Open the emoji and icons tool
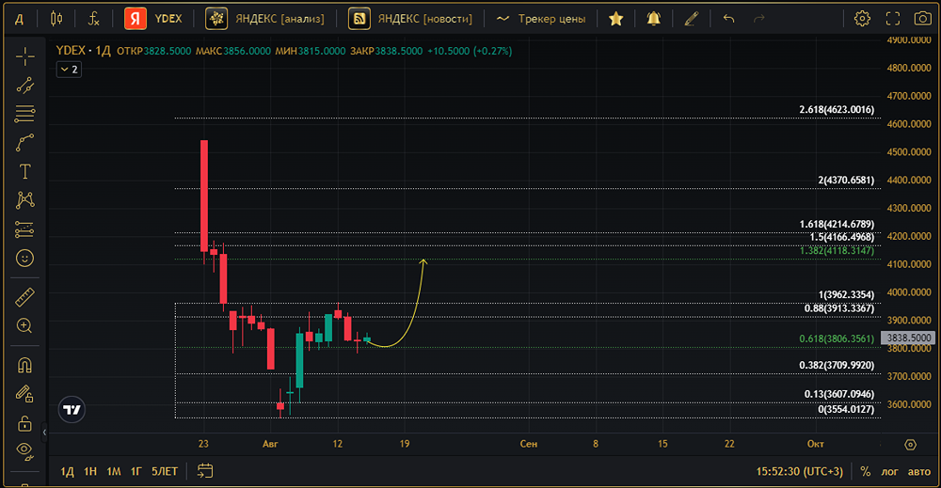Viewport: 941px width, 488px height. [24, 259]
